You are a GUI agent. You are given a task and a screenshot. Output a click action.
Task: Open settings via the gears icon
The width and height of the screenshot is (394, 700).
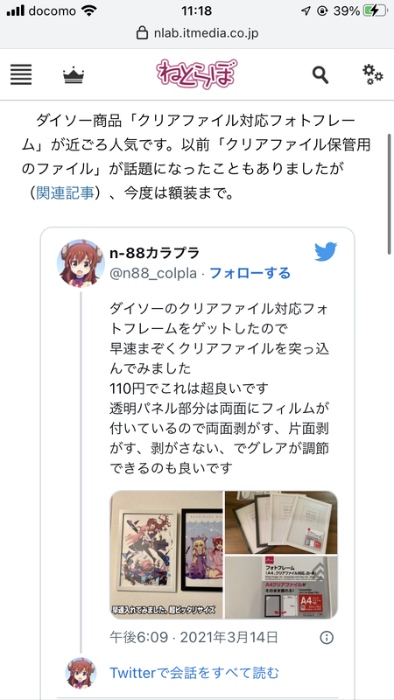point(373,74)
